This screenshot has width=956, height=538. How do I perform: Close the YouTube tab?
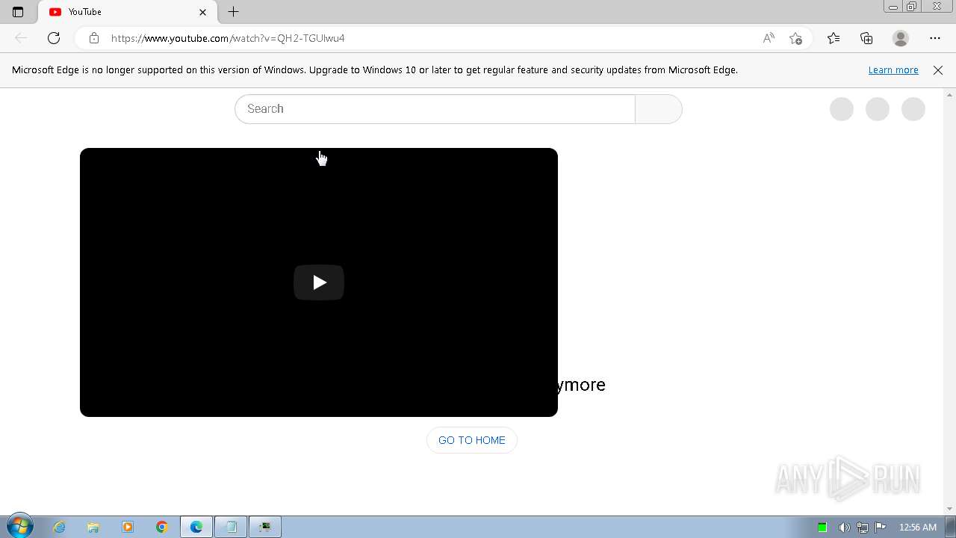click(203, 12)
